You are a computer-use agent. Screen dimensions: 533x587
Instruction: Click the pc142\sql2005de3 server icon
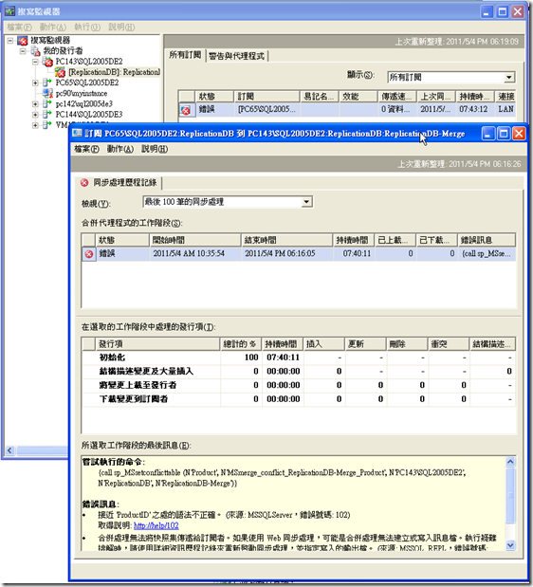47,103
